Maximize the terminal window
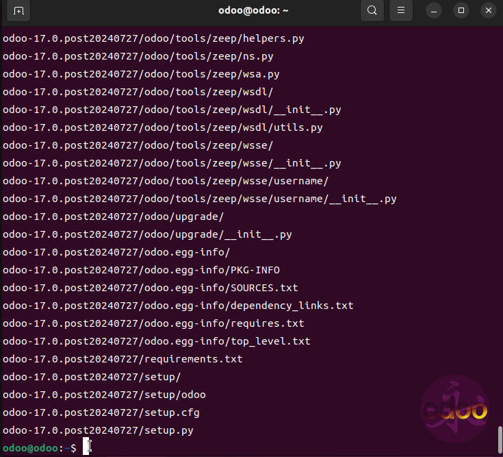The width and height of the screenshot is (503, 457). pos(461,10)
